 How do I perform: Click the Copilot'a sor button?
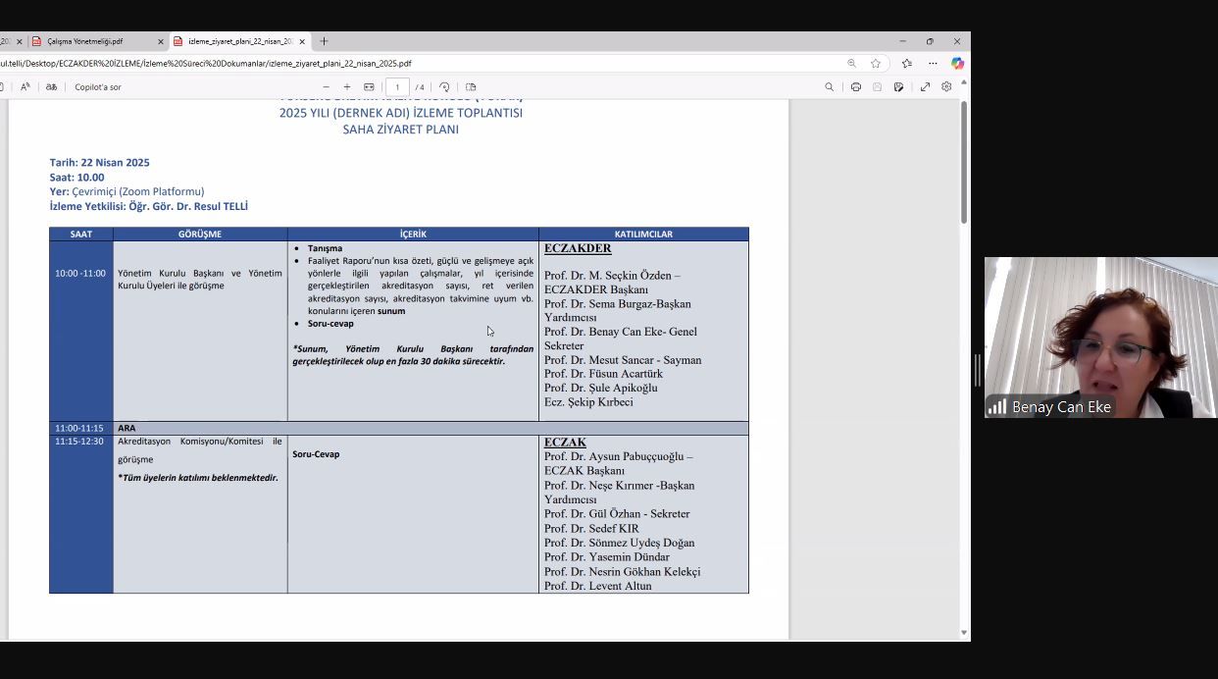click(98, 87)
